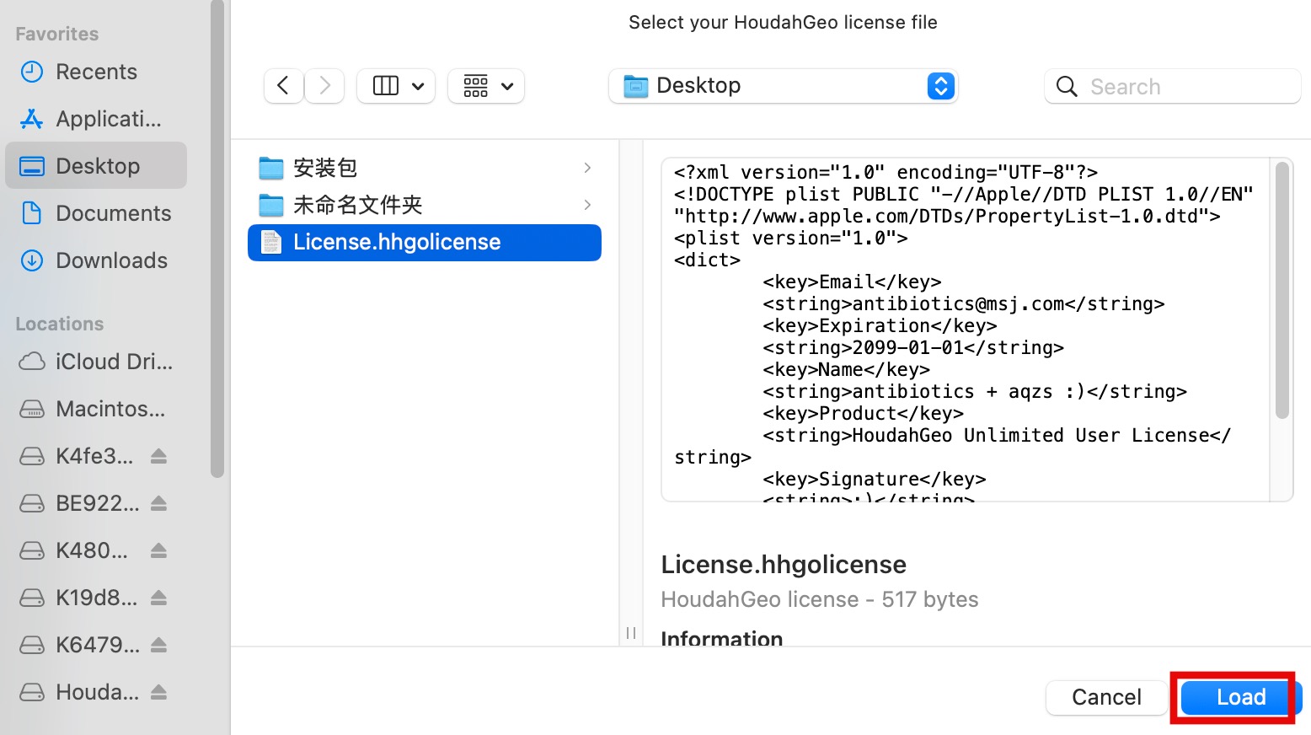Eject the Houda volume in sidebar

[x=158, y=692]
